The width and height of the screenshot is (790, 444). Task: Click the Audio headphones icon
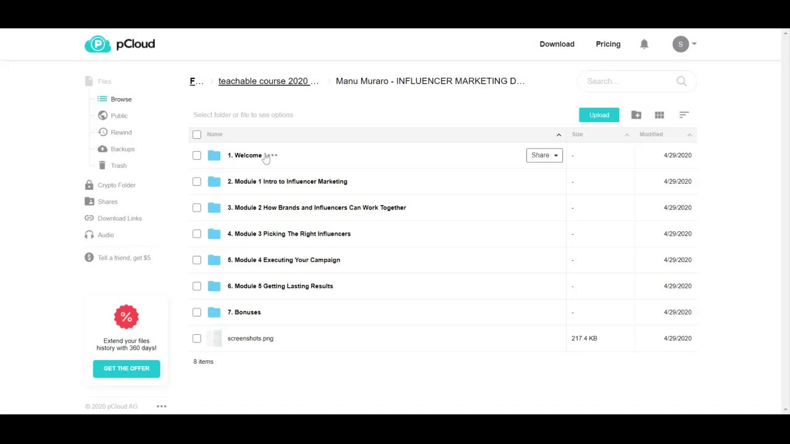coord(89,235)
